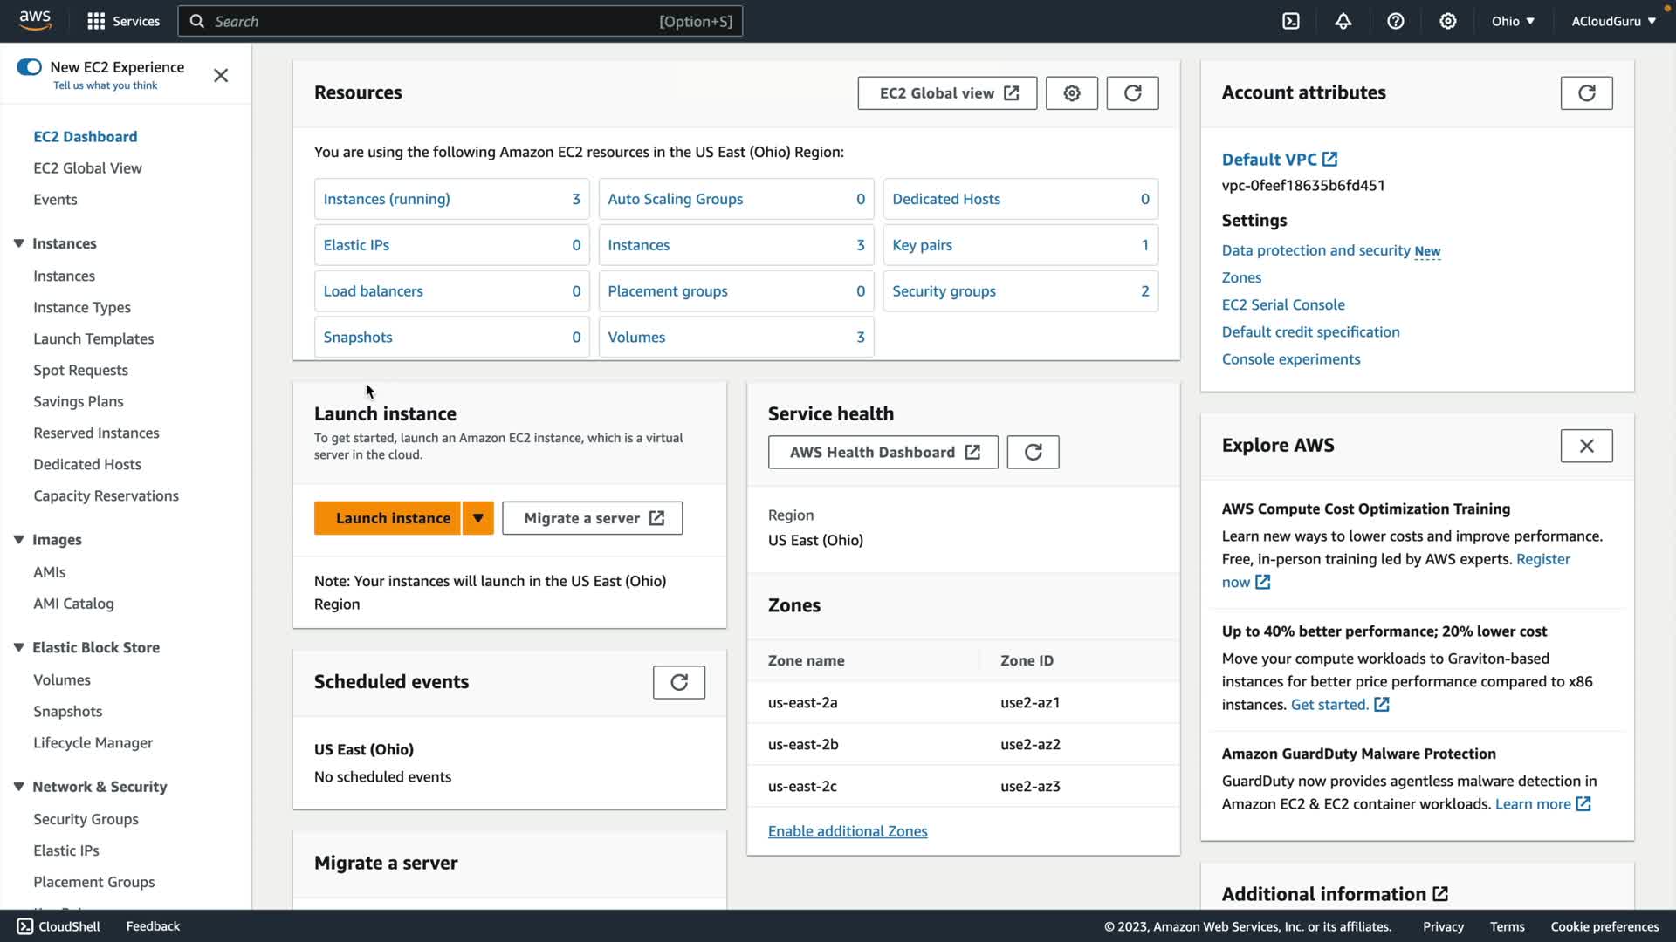This screenshot has height=942, width=1676.
Task: Open Launch instance dropdown arrow
Action: point(477,518)
